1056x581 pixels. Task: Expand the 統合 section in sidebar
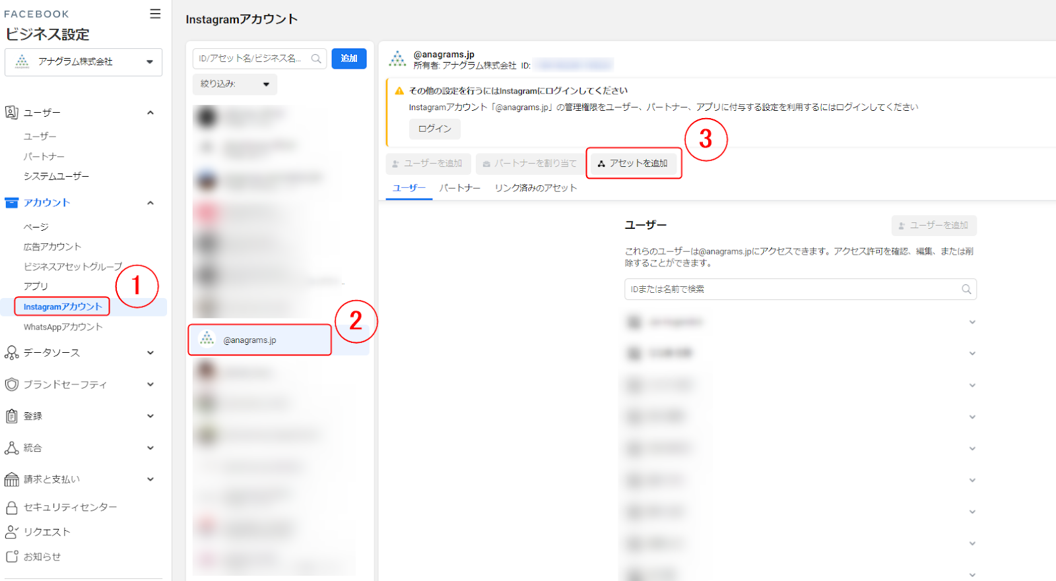[x=150, y=448]
